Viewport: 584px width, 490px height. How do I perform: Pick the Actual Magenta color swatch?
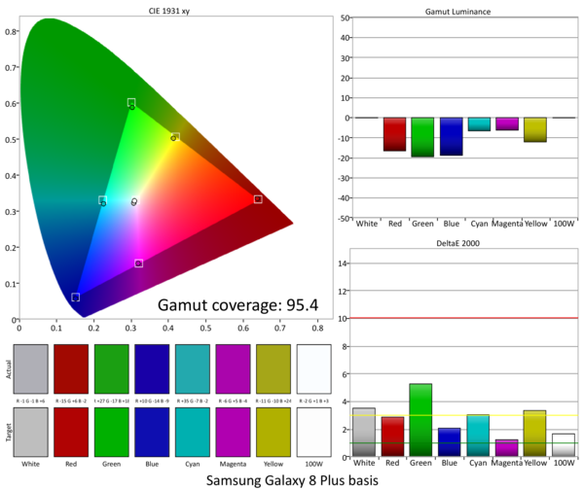234,368
